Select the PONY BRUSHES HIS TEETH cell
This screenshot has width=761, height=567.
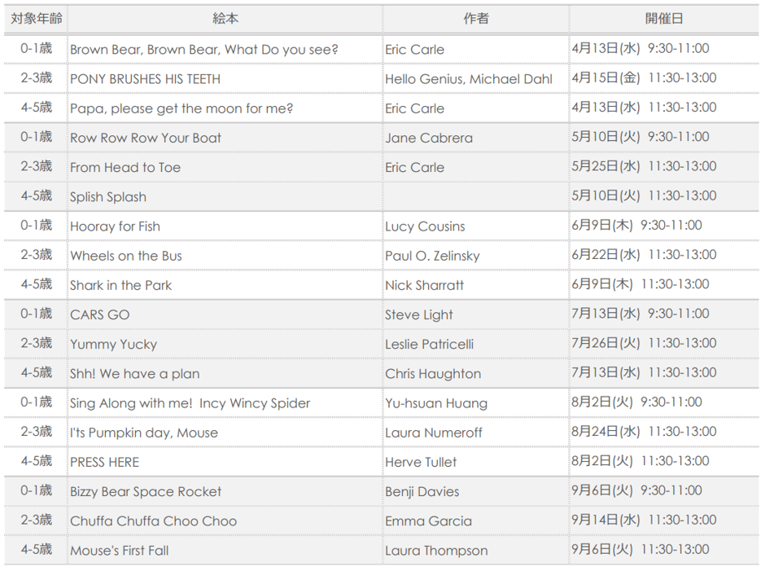coord(225,79)
